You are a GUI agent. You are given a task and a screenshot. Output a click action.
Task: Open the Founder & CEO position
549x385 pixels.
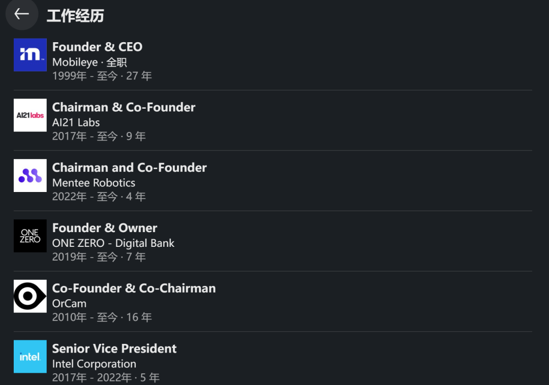[97, 47]
